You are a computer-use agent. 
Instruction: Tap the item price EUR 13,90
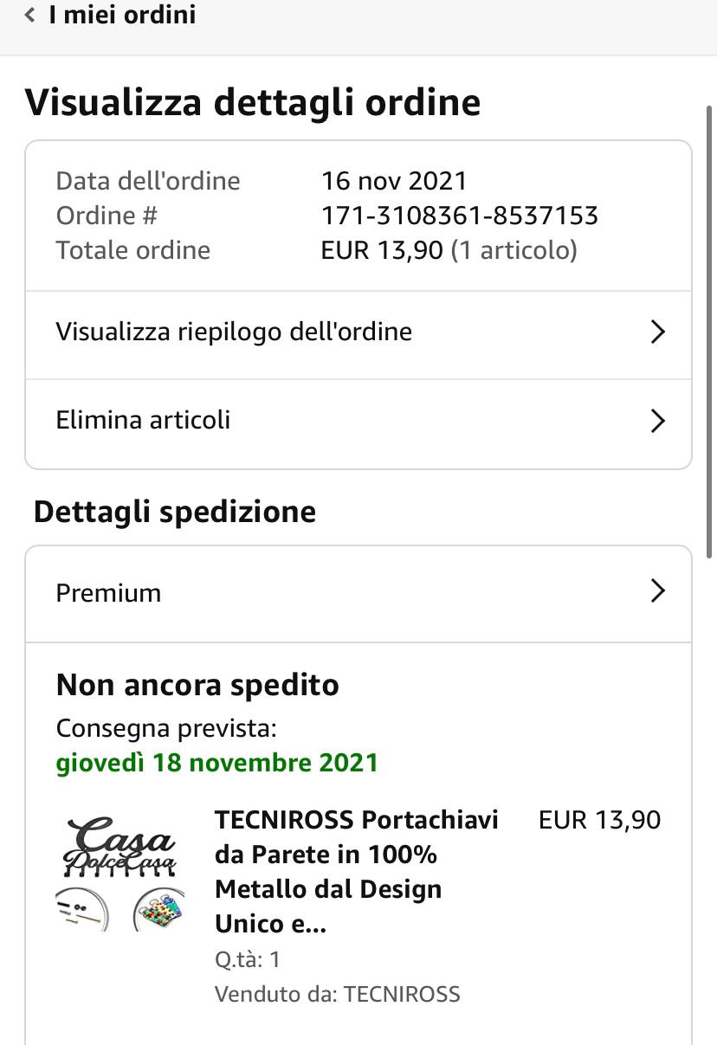pyautogui.click(x=599, y=820)
